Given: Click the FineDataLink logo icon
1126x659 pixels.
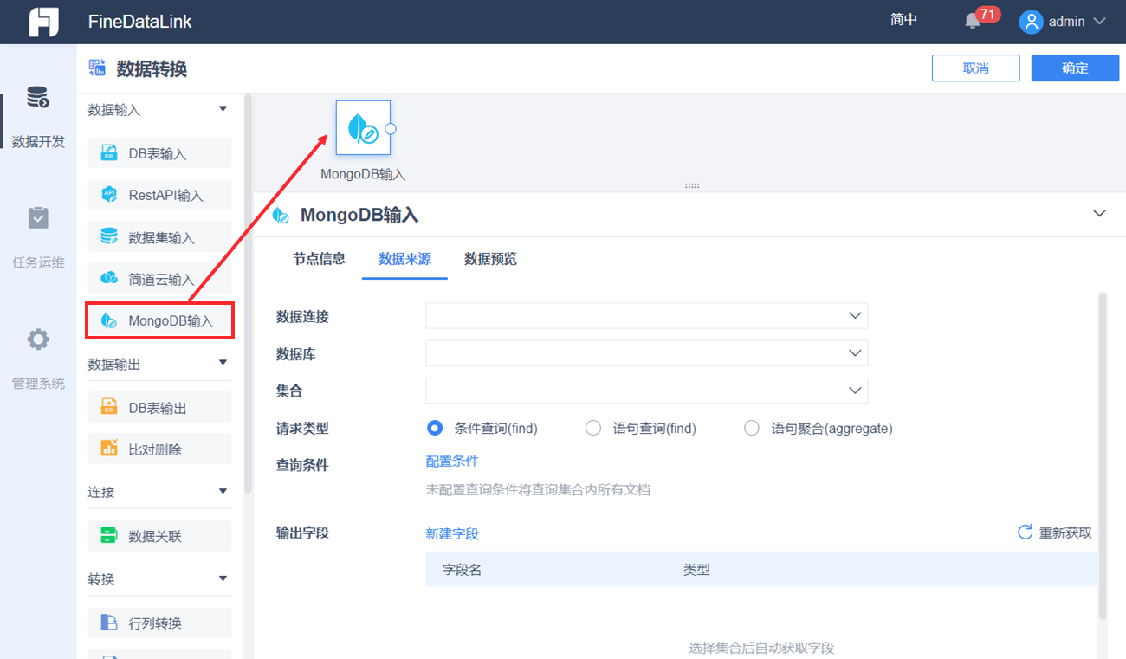Looking at the screenshot, I should (43, 22).
